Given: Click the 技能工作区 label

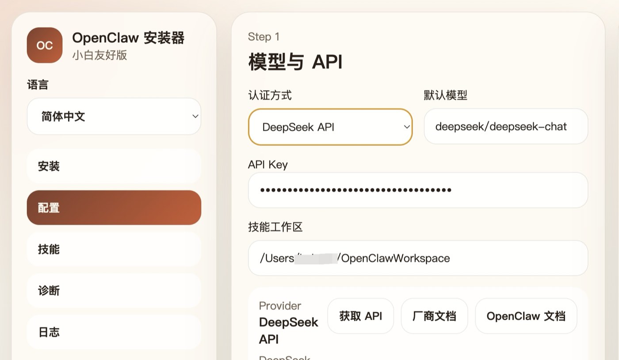Looking at the screenshot, I should pos(275,227).
